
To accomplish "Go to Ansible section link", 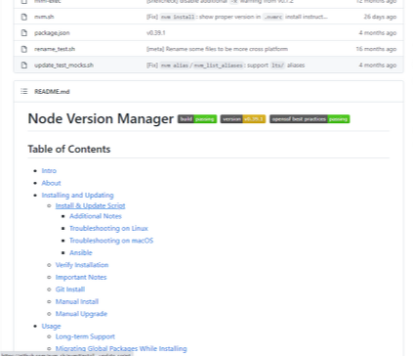I will pos(81,252).
